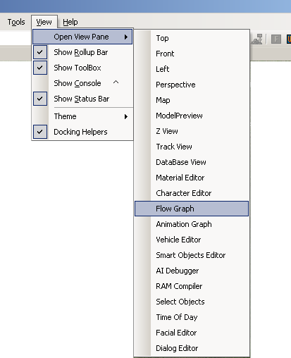Click the gray F toolbar icon
291x358 pixels.
[276, 39]
